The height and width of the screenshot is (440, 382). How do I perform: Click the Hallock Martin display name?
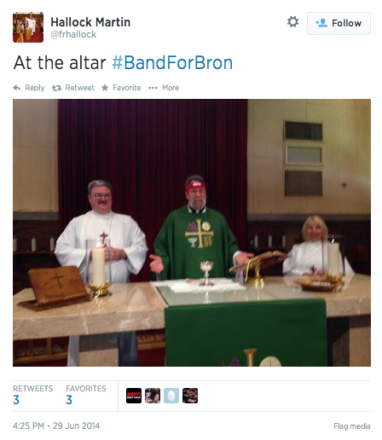coord(90,22)
